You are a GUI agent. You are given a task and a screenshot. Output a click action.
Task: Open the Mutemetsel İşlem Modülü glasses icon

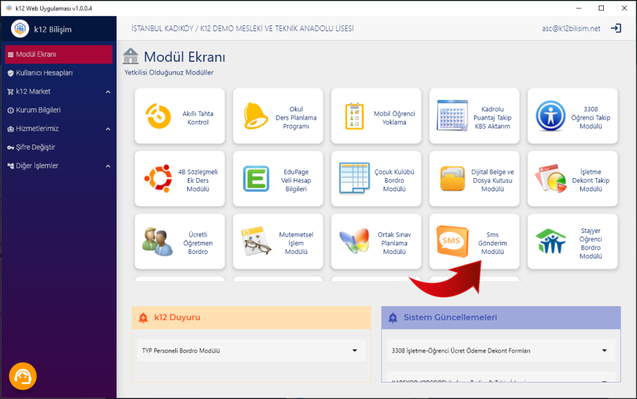pyautogui.click(x=256, y=241)
